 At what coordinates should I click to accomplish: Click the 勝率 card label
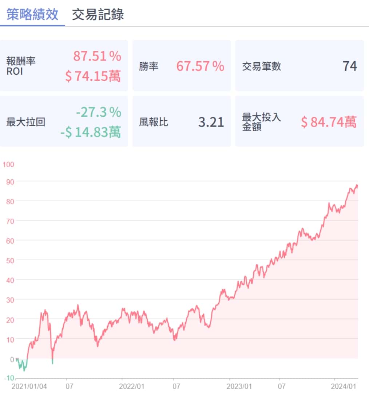coord(149,66)
